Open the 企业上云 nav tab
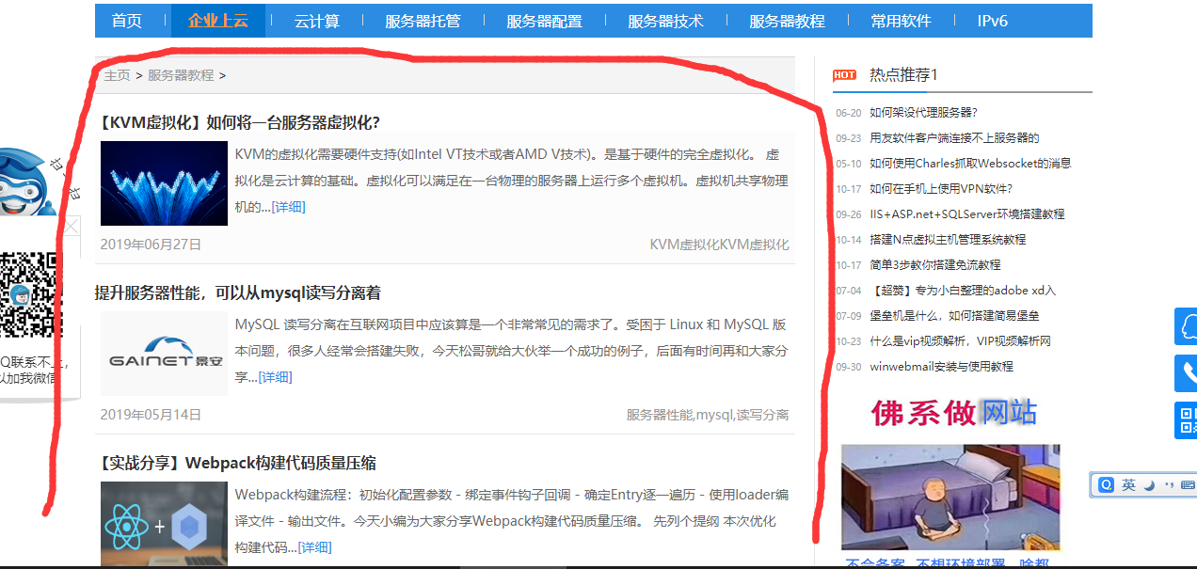The width and height of the screenshot is (1197, 569). click(218, 21)
